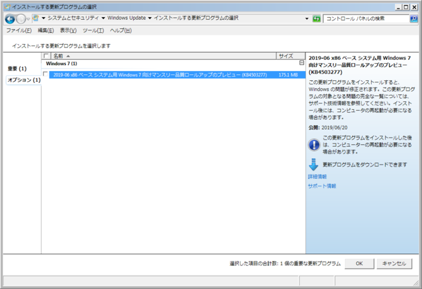Click the greyed forward navigation arrow
422x289 pixels.
point(20,19)
